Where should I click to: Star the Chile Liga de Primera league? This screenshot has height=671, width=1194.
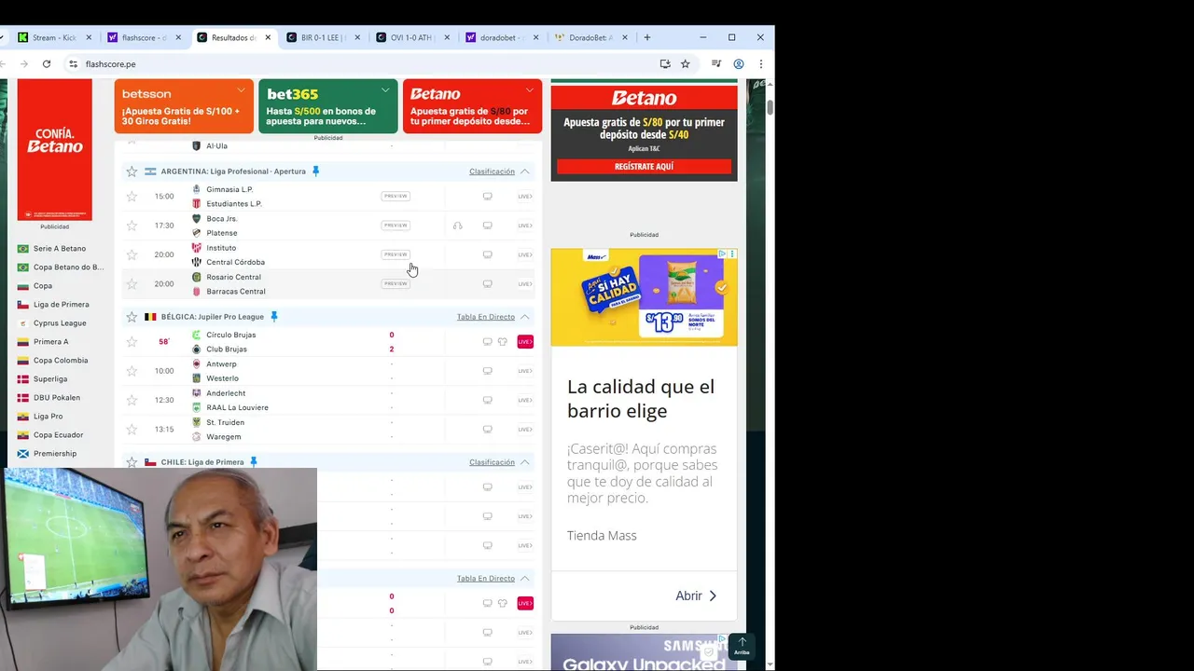pos(132,462)
